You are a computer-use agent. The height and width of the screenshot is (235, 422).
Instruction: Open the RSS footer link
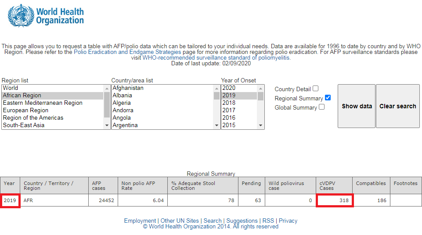(x=268, y=221)
